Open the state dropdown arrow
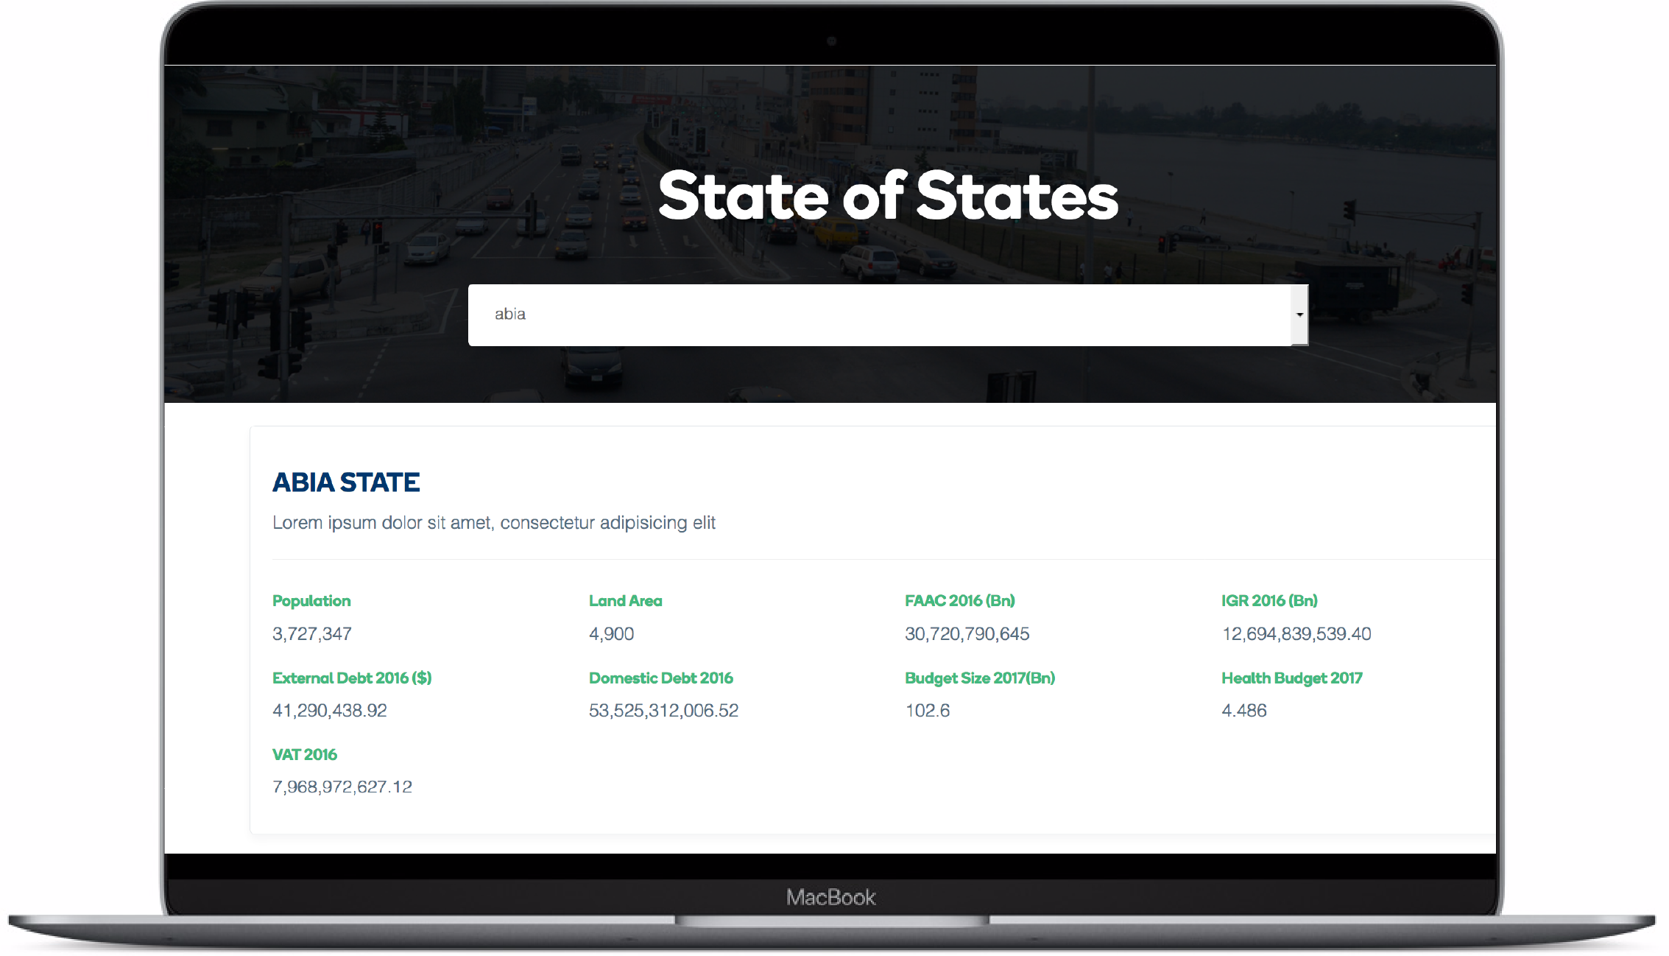The image size is (1669, 956). click(1299, 314)
